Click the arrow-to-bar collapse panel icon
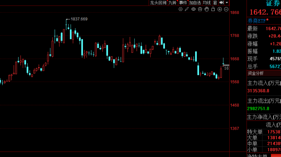This screenshot has width=281, height=157. pyautogui.click(x=221, y=3)
